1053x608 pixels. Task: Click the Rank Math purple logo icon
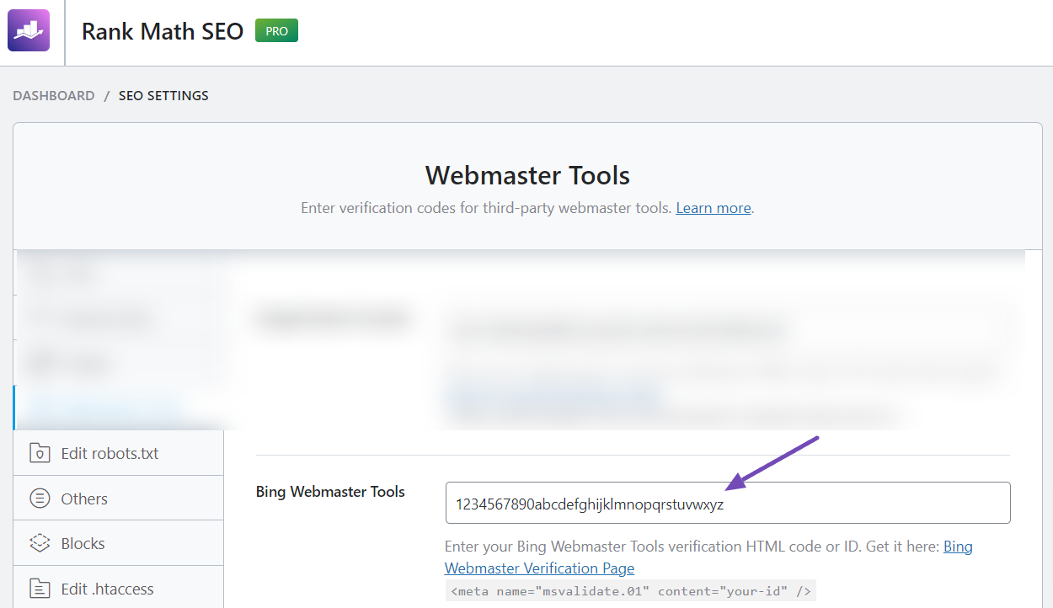click(30, 30)
